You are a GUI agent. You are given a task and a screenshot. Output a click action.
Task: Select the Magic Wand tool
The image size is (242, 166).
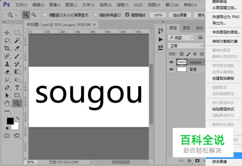point(17,41)
